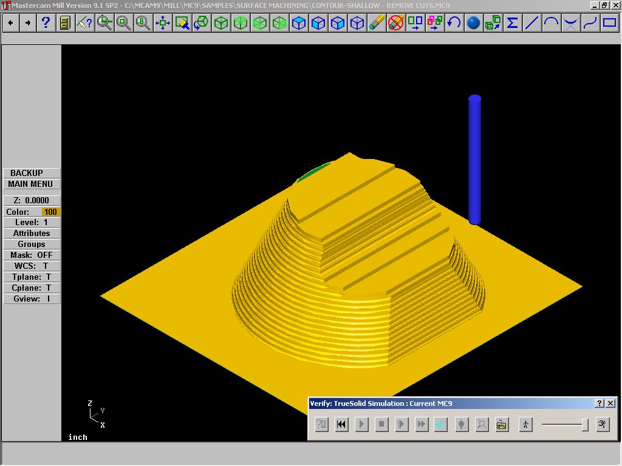Open the Gview: I view selector
This screenshot has width=622, height=466.
pos(32,299)
